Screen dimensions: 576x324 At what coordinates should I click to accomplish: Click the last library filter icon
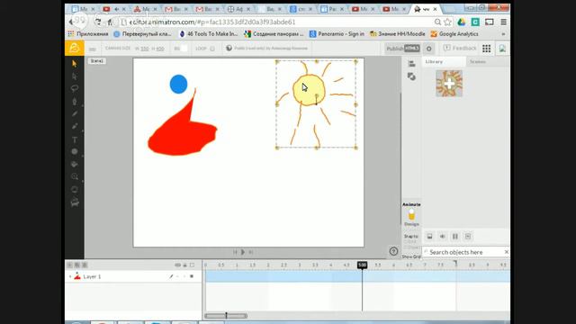468,236
